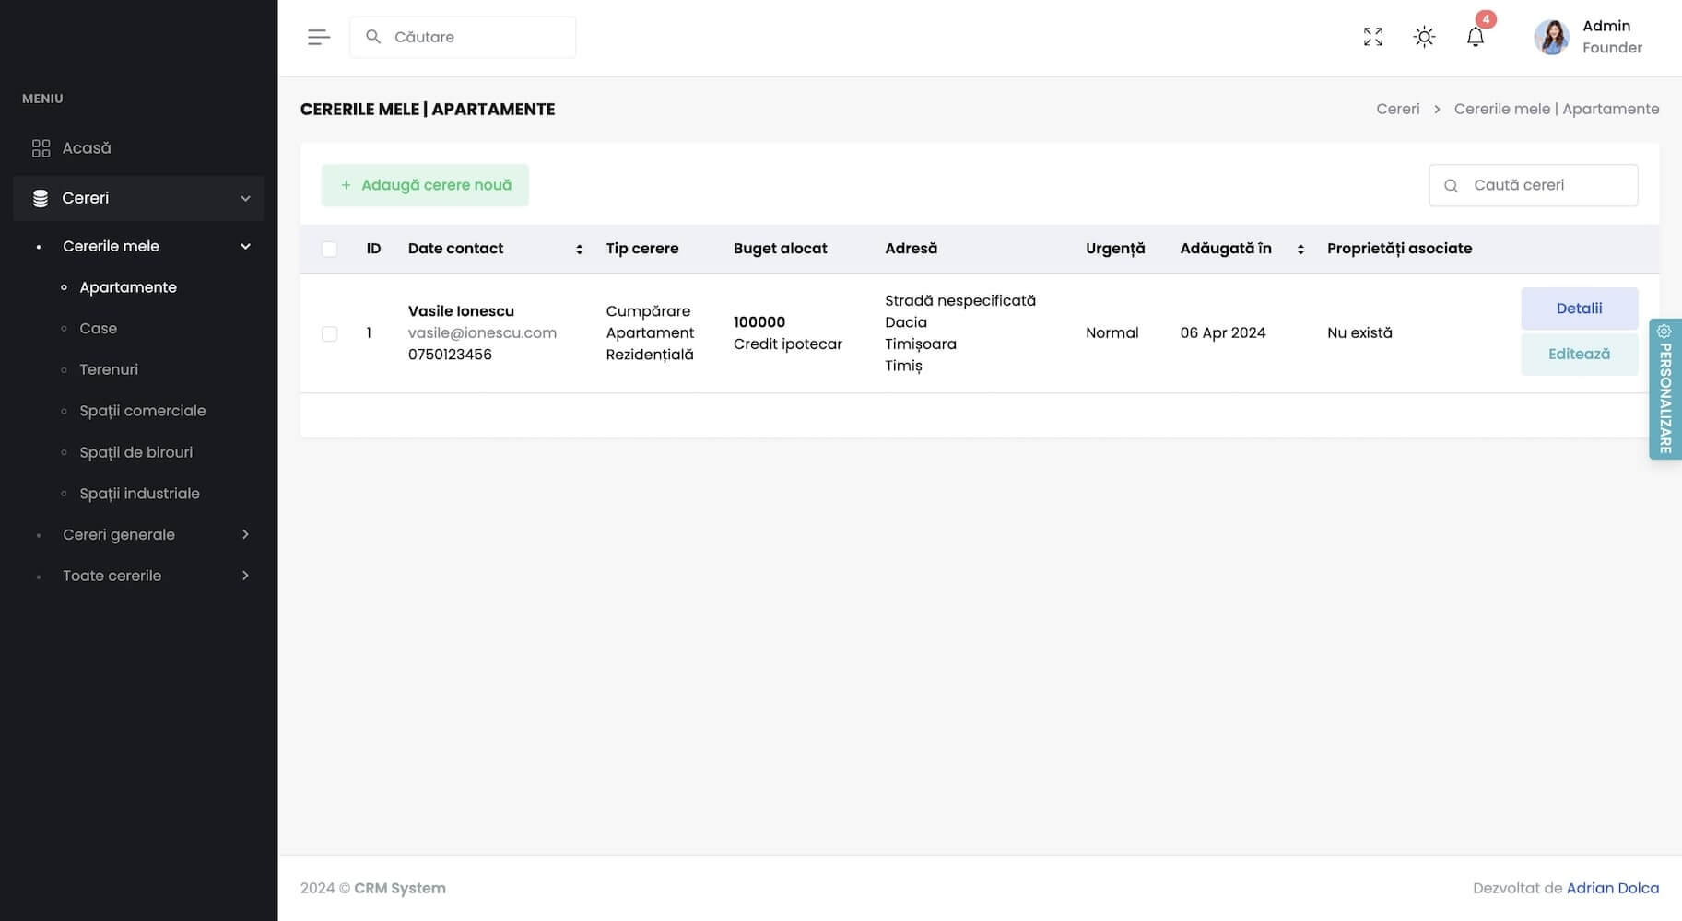
Task: Expand the Toate cererile submenu
Action: (245, 576)
